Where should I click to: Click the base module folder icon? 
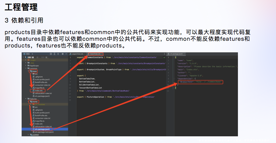pos(31,71)
